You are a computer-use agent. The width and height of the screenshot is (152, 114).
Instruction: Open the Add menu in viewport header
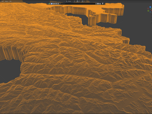click(3, 1)
